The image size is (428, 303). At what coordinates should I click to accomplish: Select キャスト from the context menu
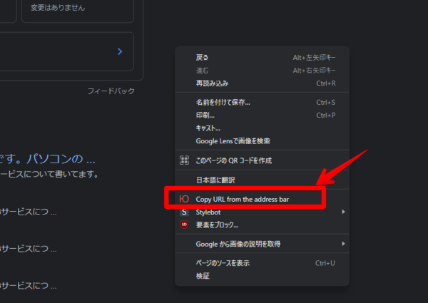click(208, 128)
